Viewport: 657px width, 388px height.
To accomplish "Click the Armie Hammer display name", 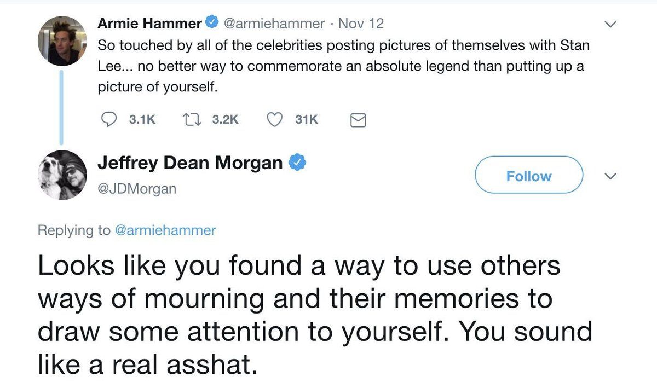I will tap(149, 24).
